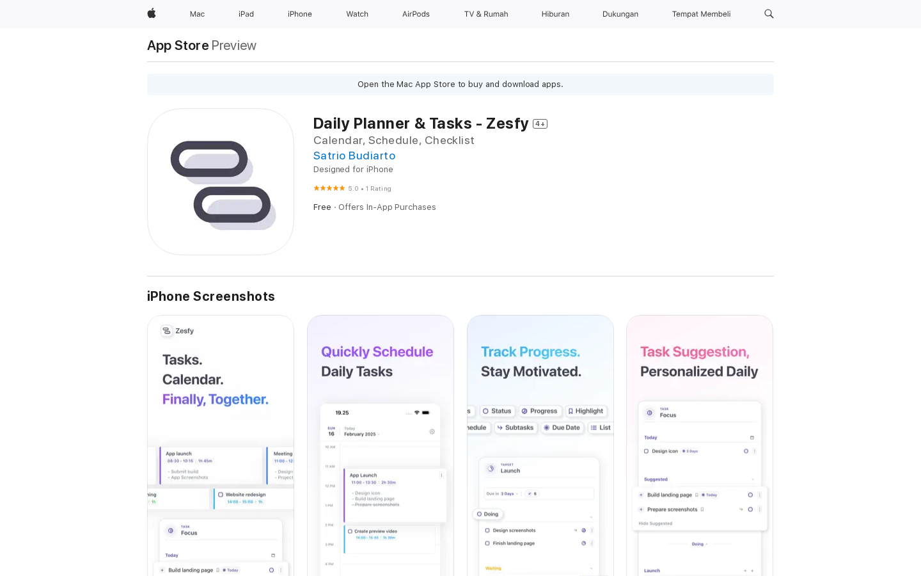Screen dimensions: 921x576
Task: Open the Task Suggestion, Personalized Daily screenshot
Action: tap(700, 445)
